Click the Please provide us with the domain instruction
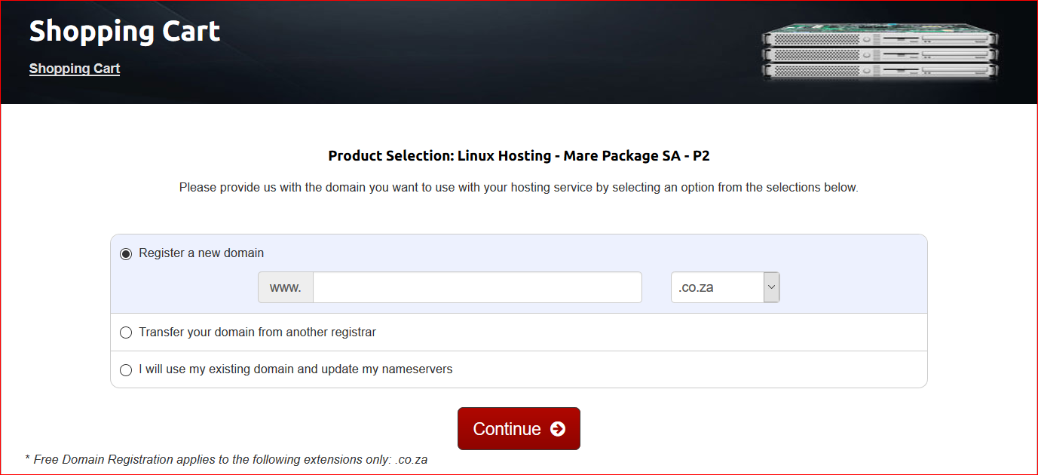Image resolution: width=1038 pixels, height=475 pixels. click(519, 187)
